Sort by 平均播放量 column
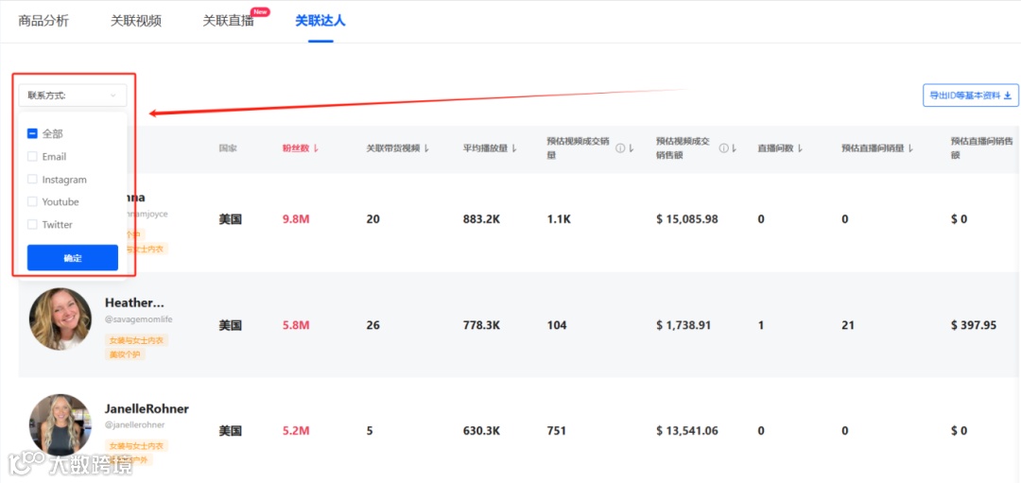This screenshot has width=1021, height=483. (x=490, y=148)
